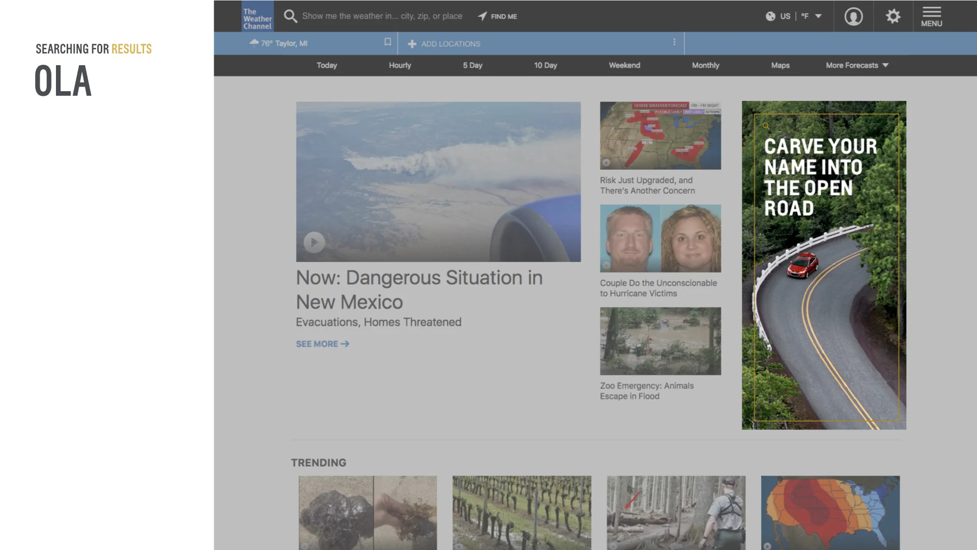Open the three-dot locations options
This screenshot has height=550, width=977.
pos(674,42)
